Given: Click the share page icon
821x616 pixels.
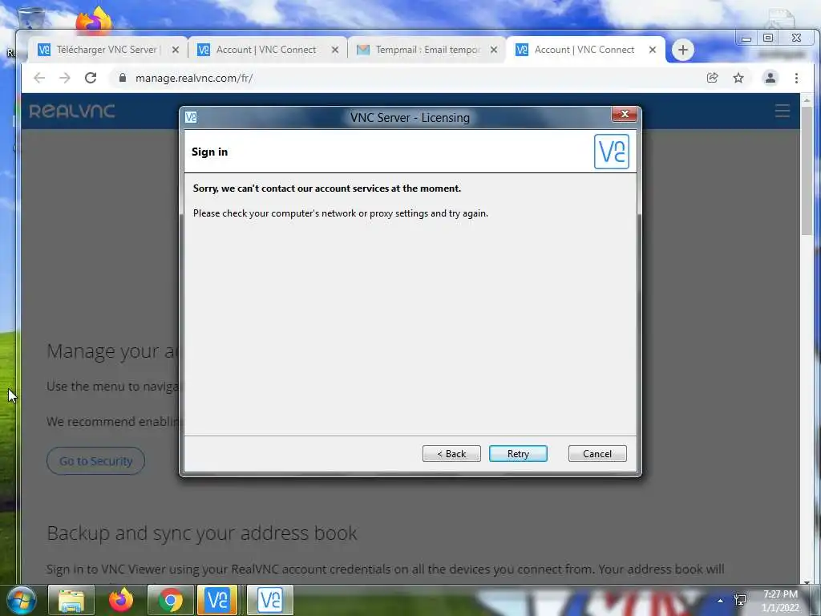Looking at the screenshot, I should pos(713,78).
